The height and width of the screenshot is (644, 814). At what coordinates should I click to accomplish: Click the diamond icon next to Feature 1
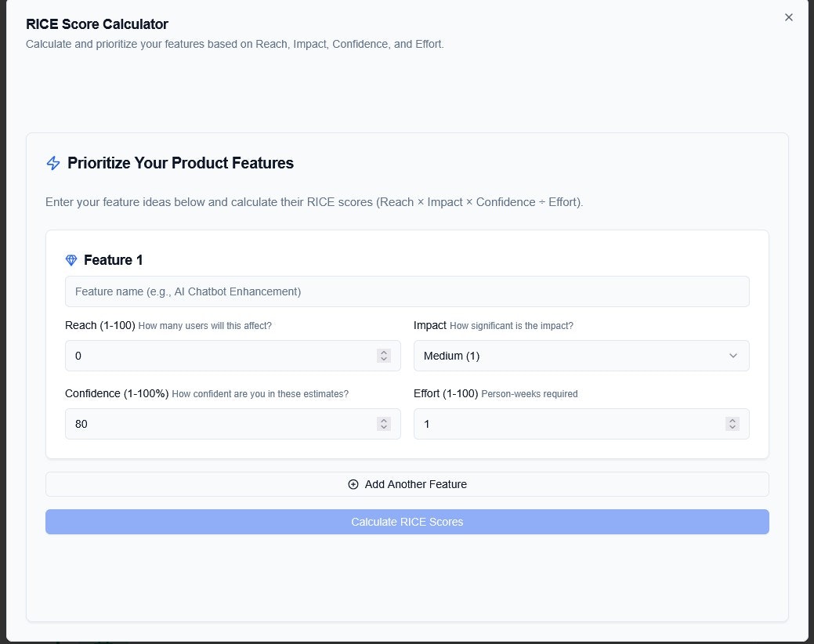[71, 260]
